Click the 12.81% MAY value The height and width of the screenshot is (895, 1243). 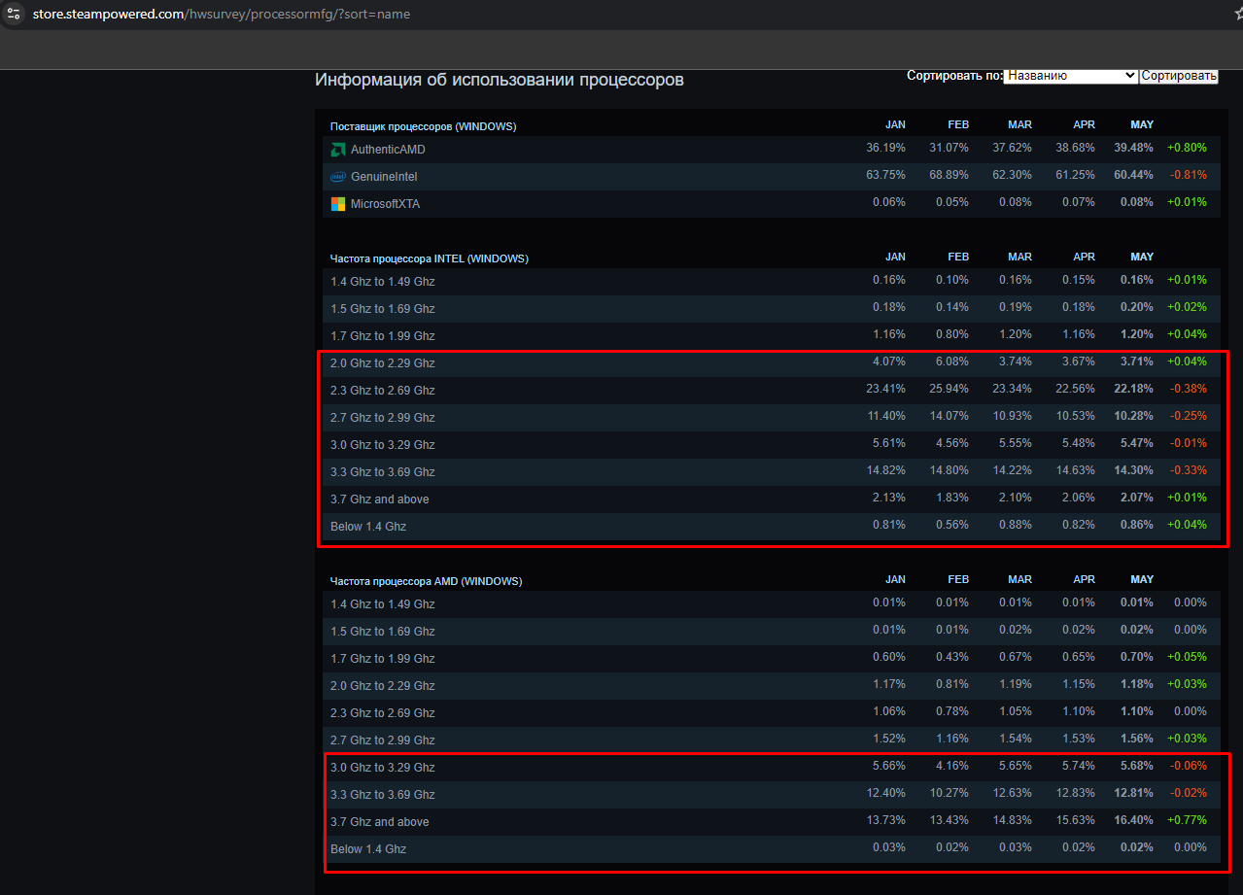(1133, 793)
